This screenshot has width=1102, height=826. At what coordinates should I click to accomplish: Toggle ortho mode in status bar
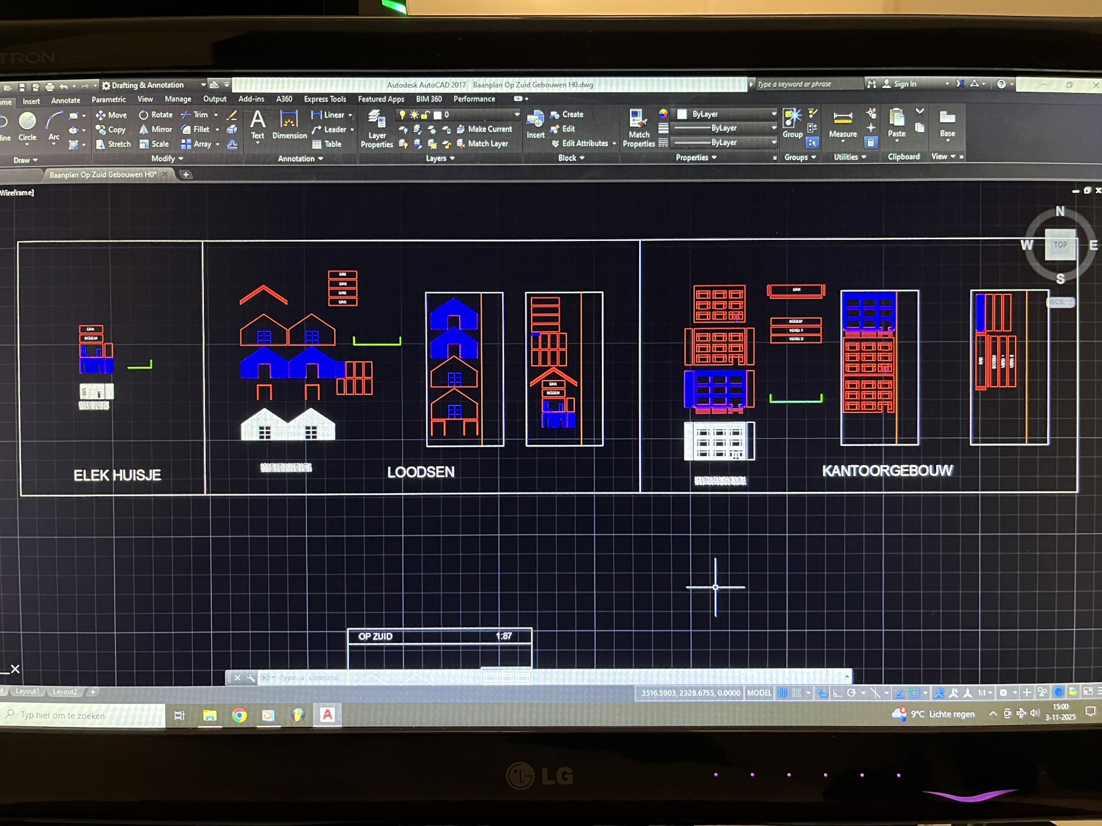coord(837,693)
